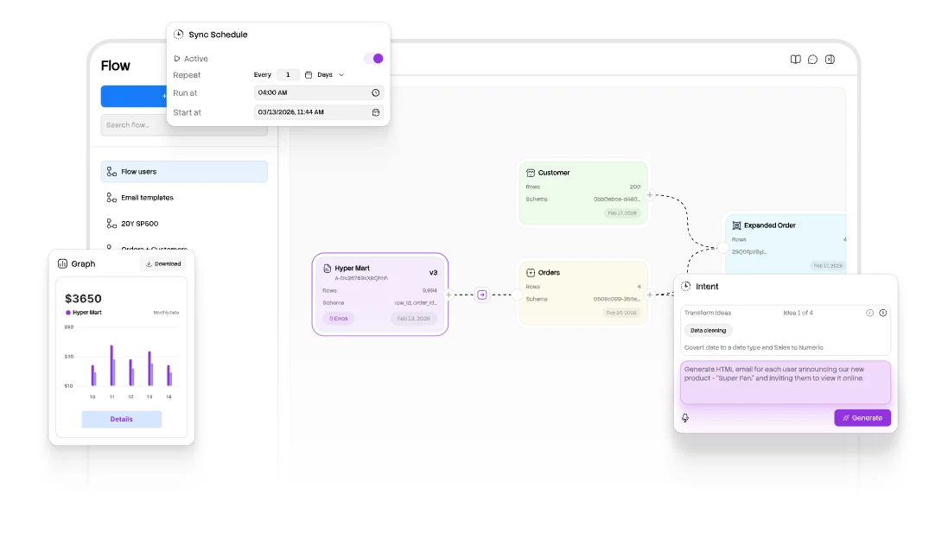Click the clock icon in Run at field
This screenshot has height=539, width=929.
pos(376,93)
